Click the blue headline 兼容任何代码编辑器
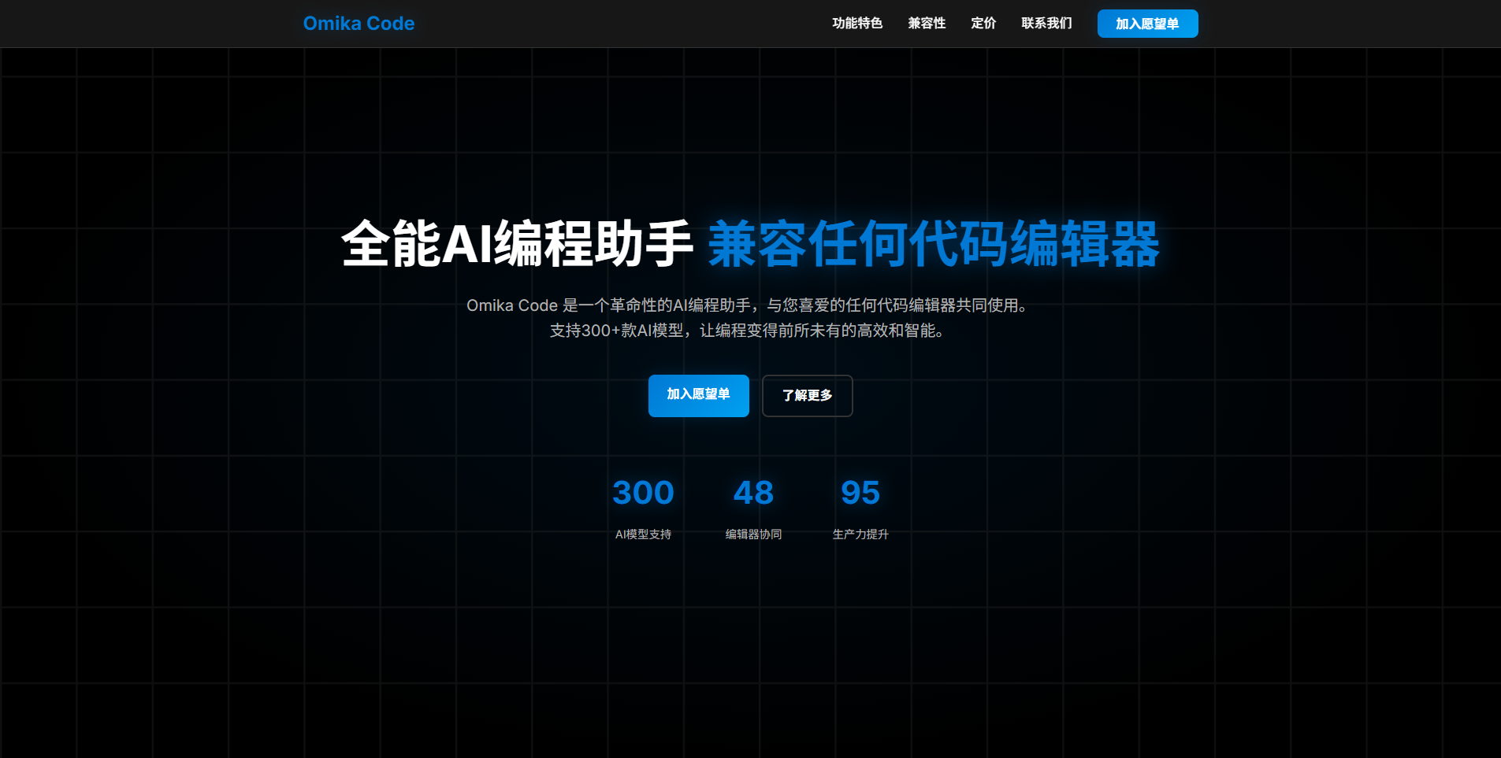This screenshot has height=758, width=1501. coord(934,244)
